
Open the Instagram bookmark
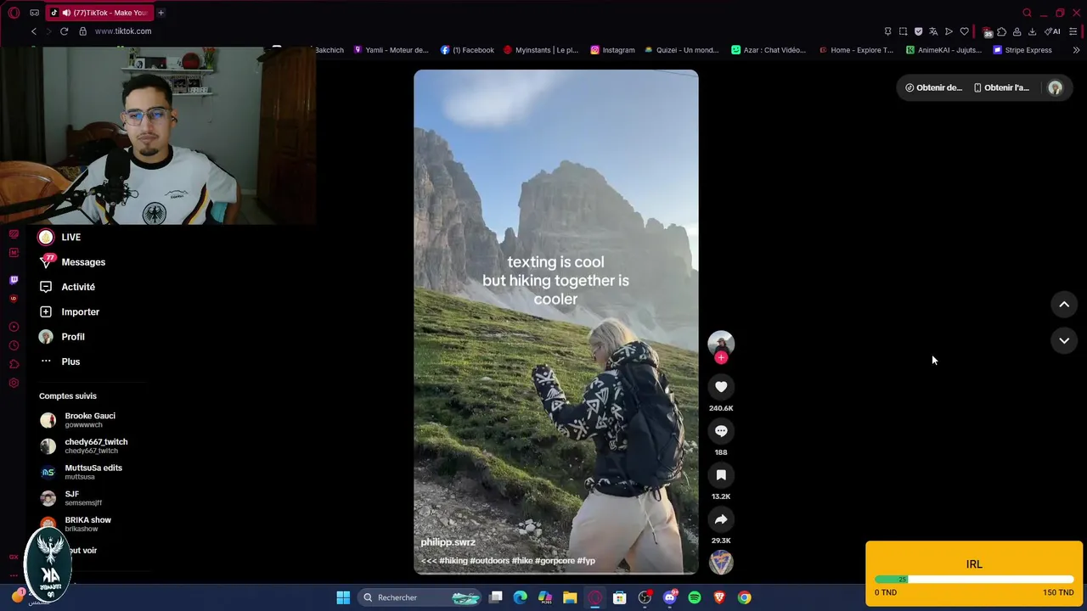pos(612,50)
